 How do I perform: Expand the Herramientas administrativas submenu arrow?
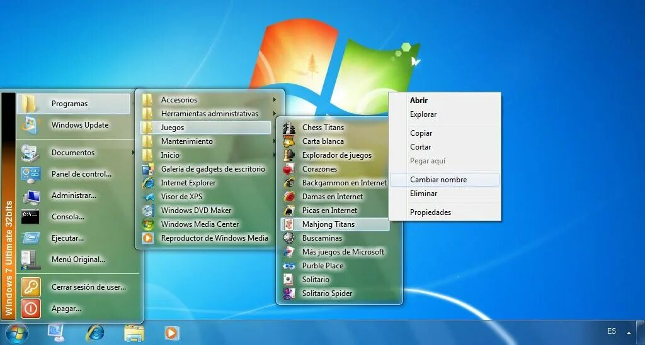[x=275, y=114]
